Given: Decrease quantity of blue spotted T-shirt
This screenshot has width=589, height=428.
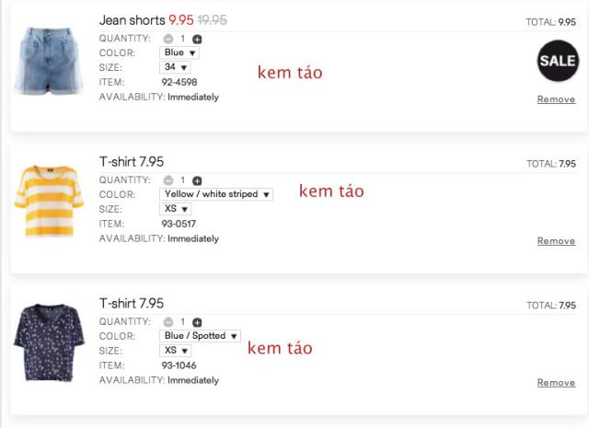Looking at the screenshot, I should tap(167, 322).
